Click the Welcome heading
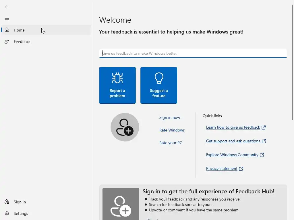 (x=115, y=20)
